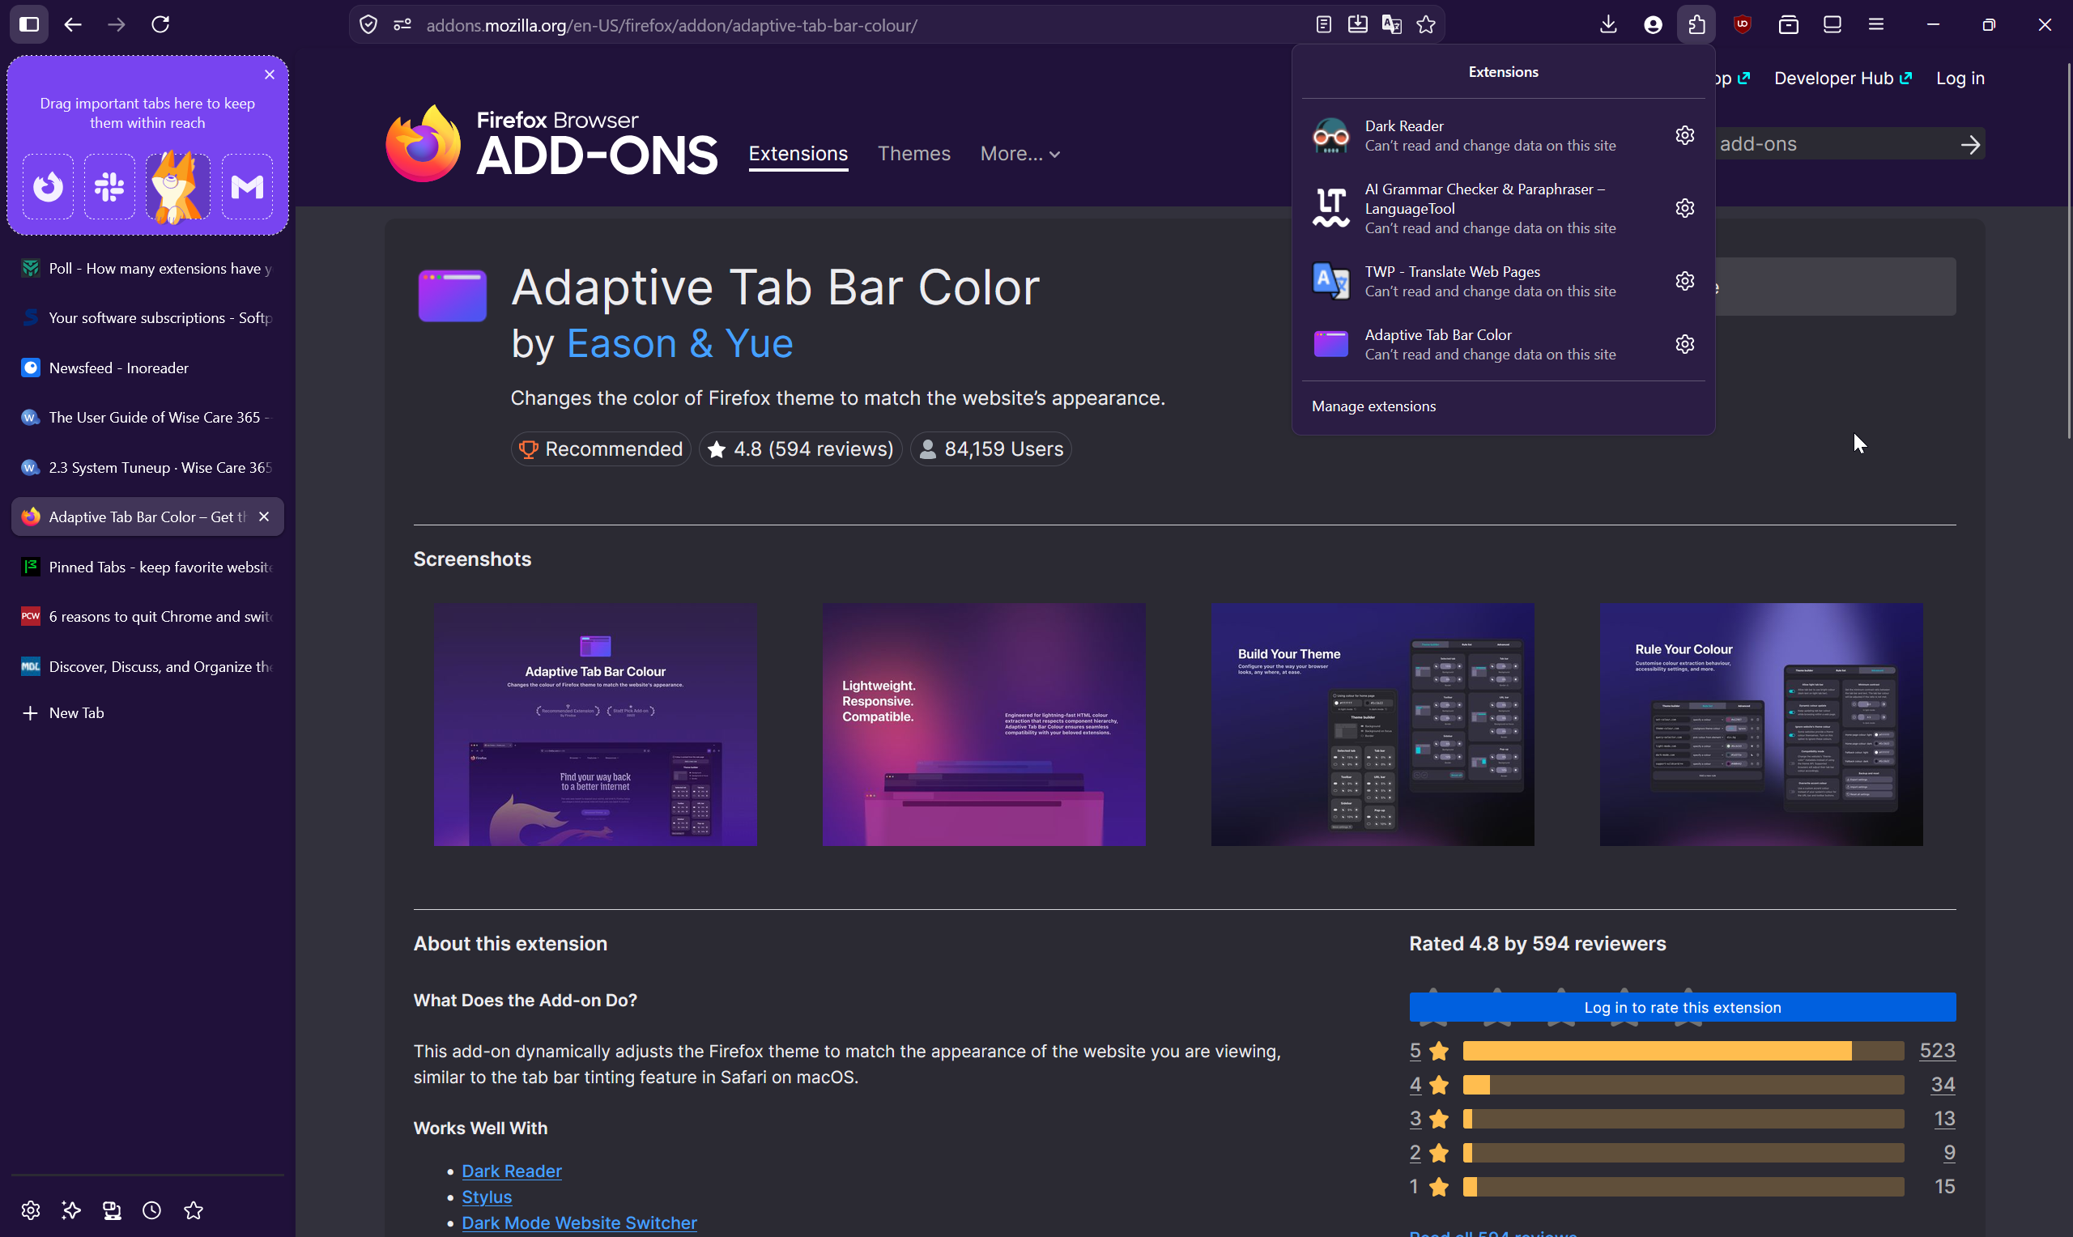Expand the More… dropdown in site navigation
The height and width of the screenshot is (1237, 2073).
click(x=1020, y=154)
